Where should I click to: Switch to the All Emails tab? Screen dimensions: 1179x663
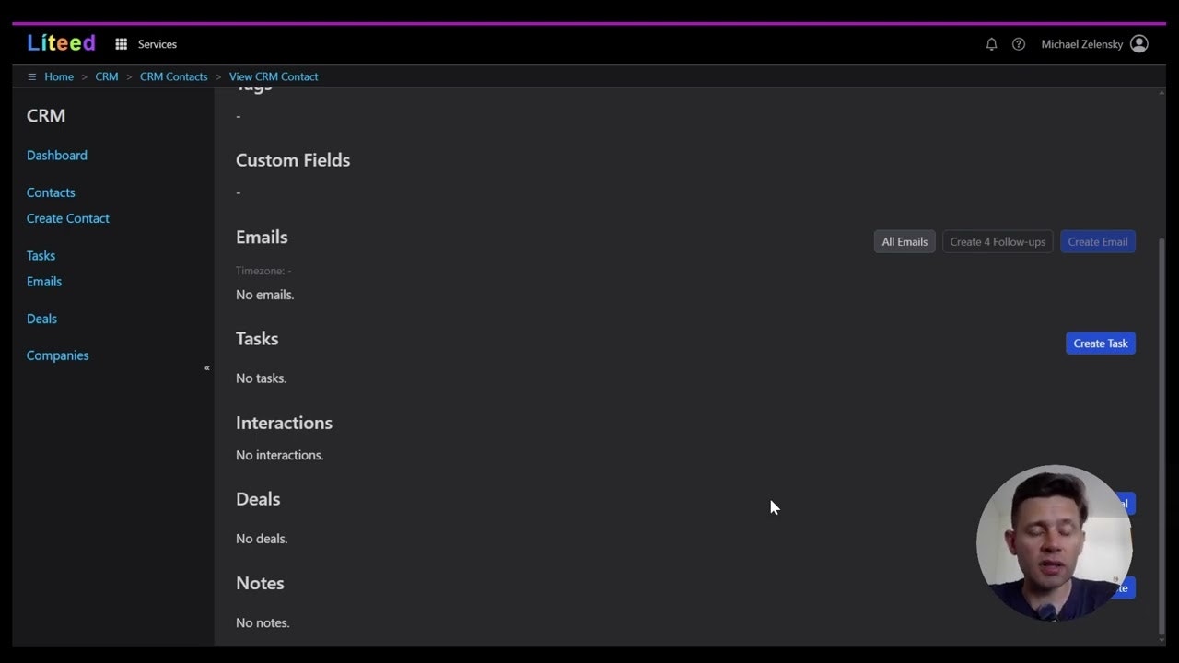pyautogui.click(x=904, y=241)
